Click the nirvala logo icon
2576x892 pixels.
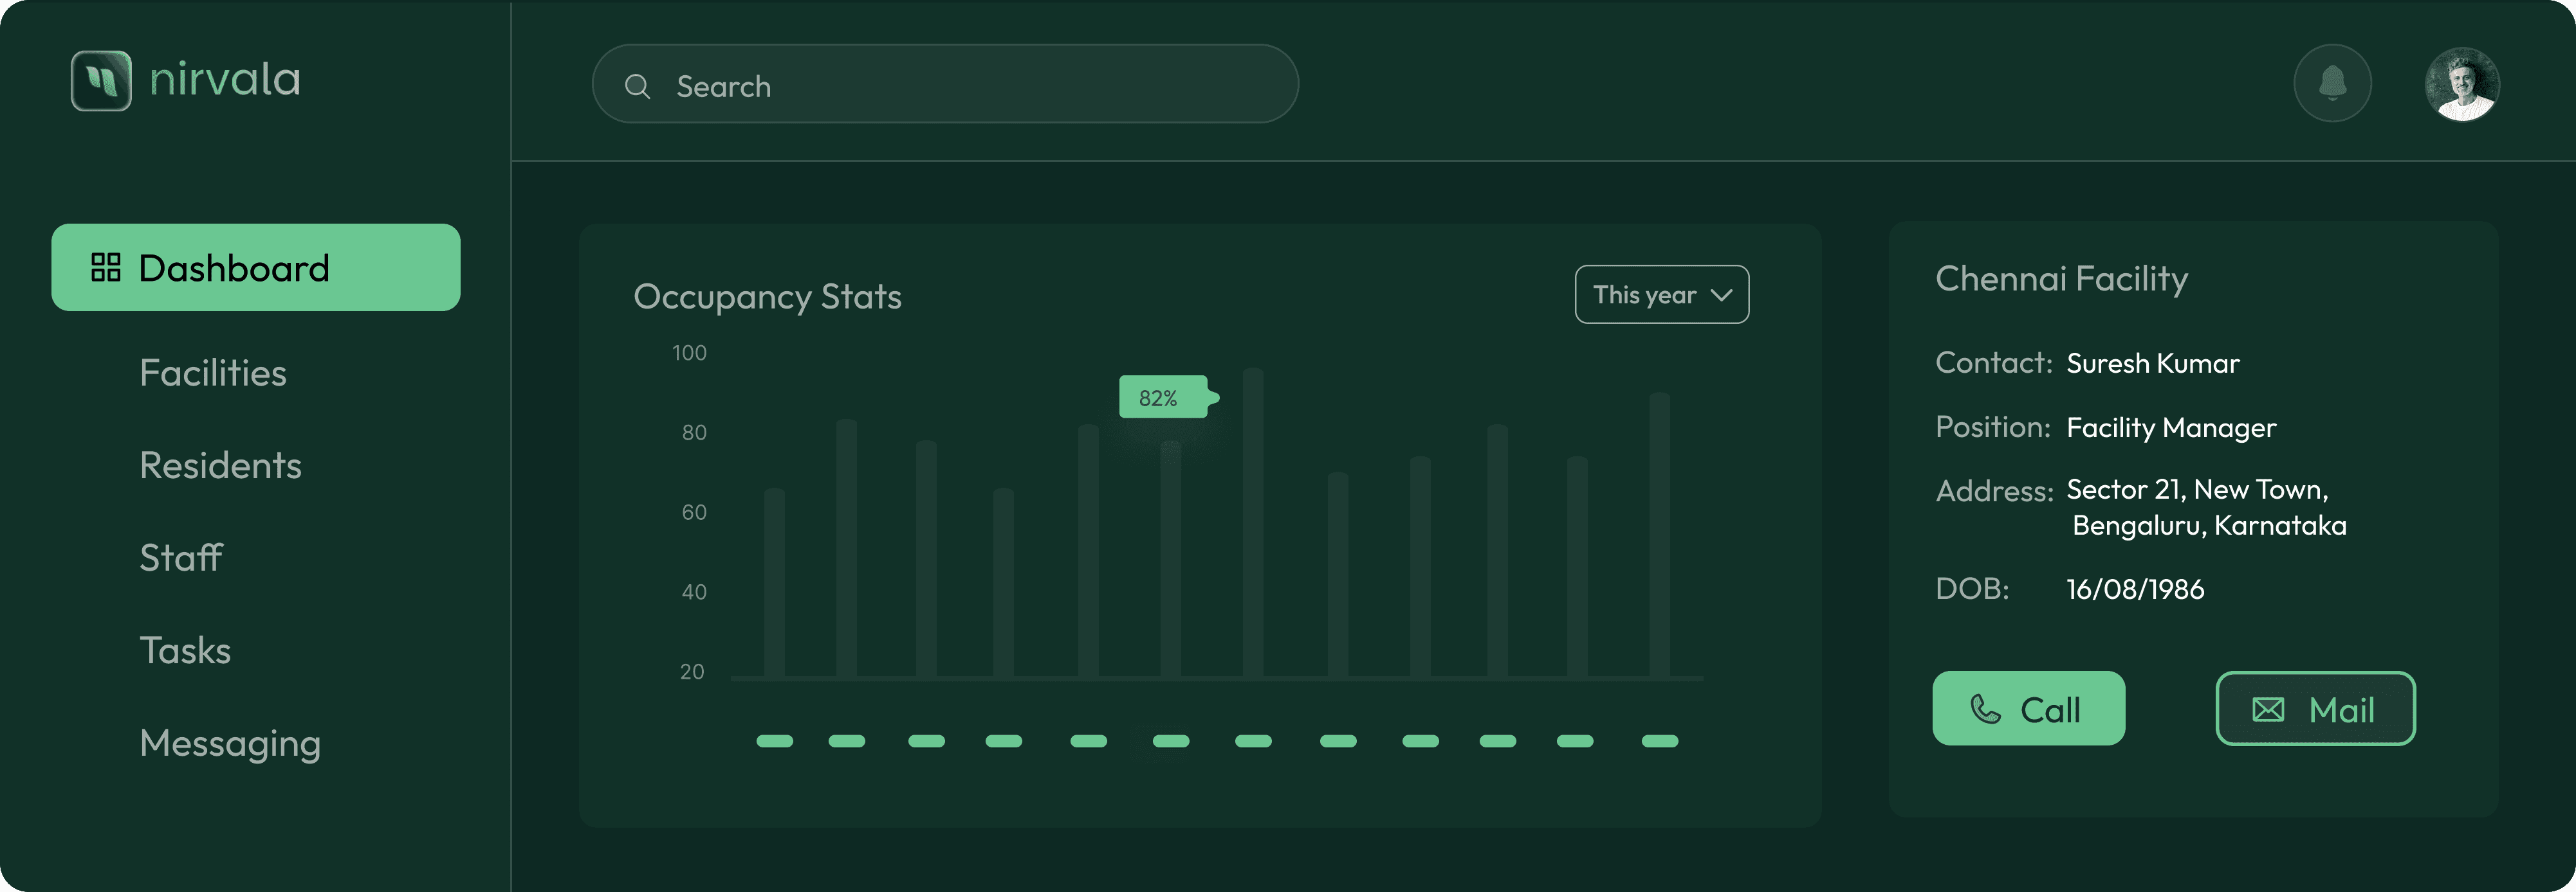pyautogui.click(x=101, y=80)
